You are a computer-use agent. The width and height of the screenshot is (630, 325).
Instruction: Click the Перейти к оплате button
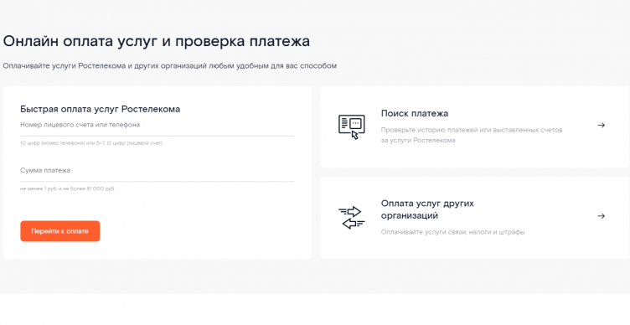click(x=59, y=231)
